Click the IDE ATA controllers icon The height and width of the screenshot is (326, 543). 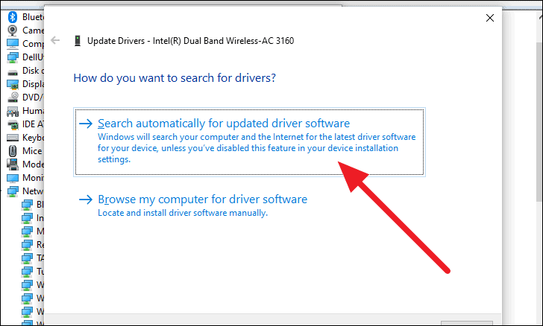coord(13,124)
